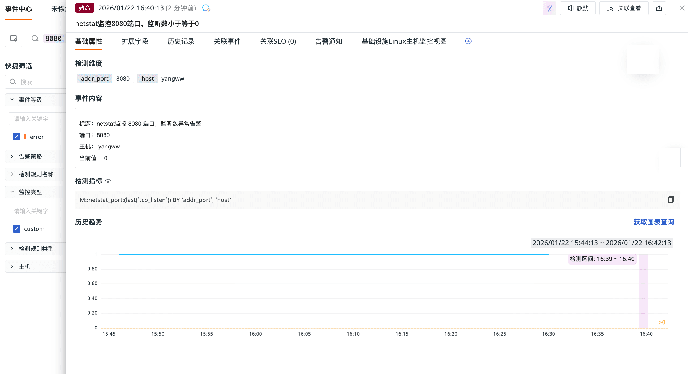Uncheck the custom monitor type checkbox
The image size is (688, 374).
[16, 229]
